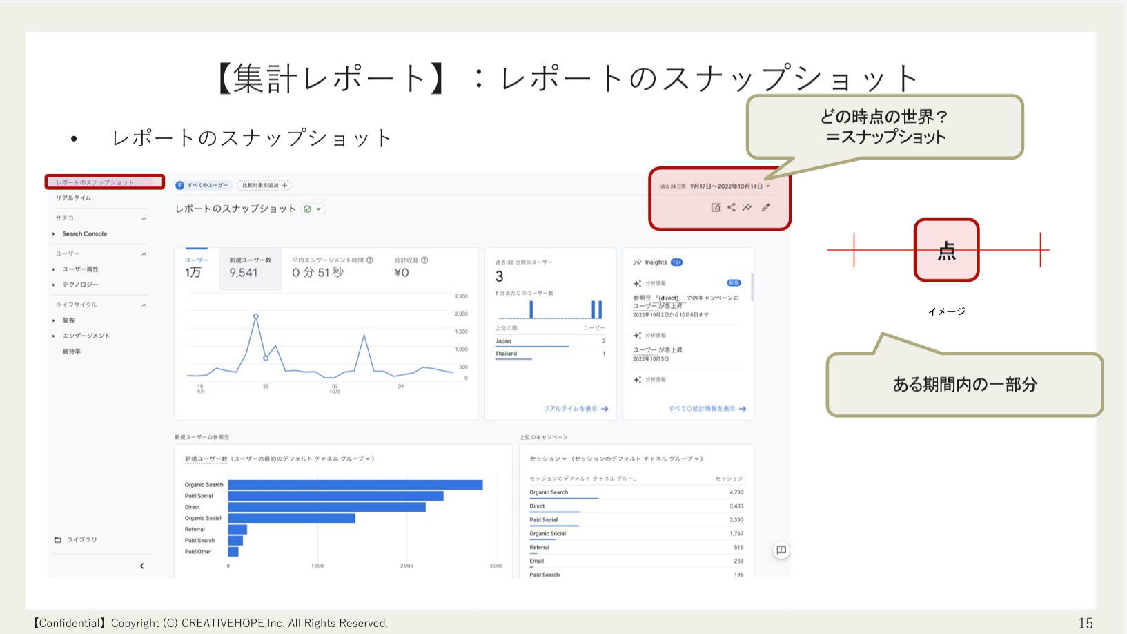Click すべての統計情報を表示 link
Image resolution: width=1127 pixels, height=634 pixels.
(x=707, y=409)
